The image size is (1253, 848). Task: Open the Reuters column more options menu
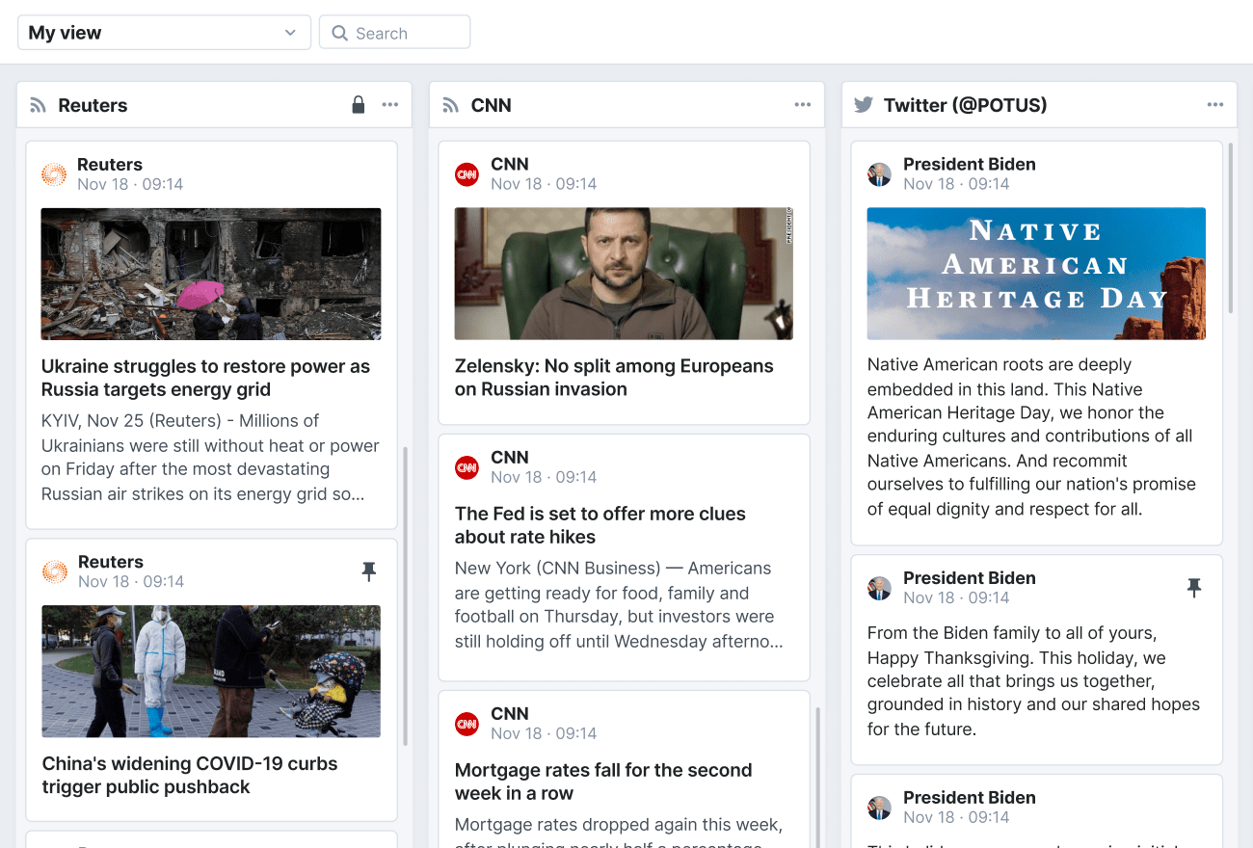coord(390,105)
